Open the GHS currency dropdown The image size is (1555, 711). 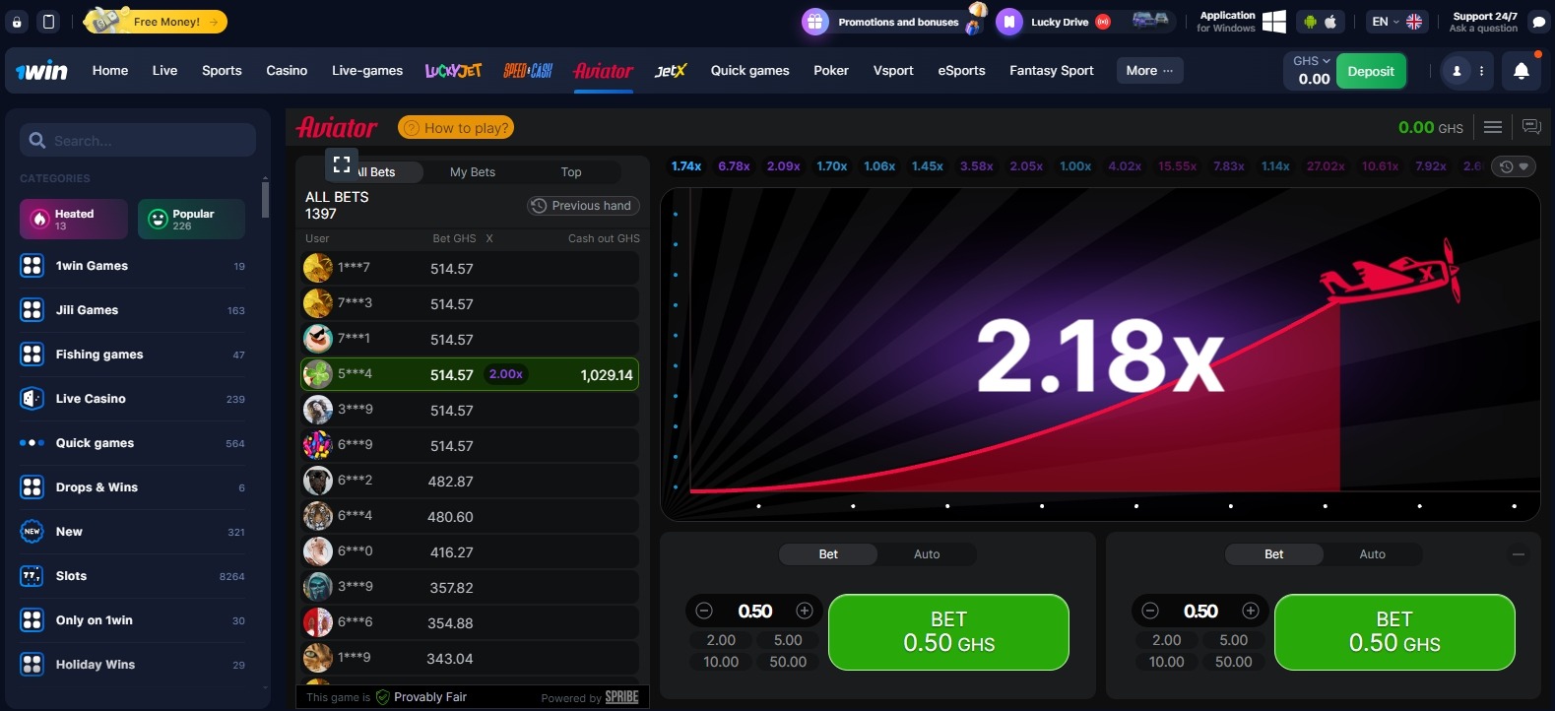(1312, 61)
